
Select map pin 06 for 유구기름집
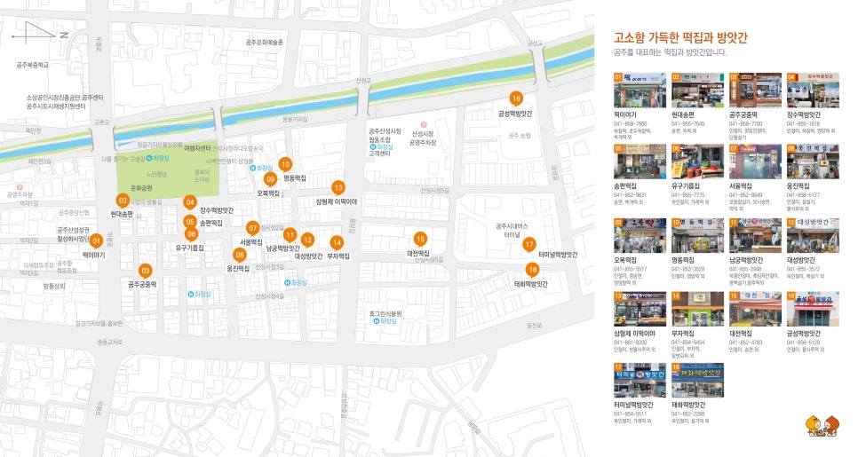point(191,234)
